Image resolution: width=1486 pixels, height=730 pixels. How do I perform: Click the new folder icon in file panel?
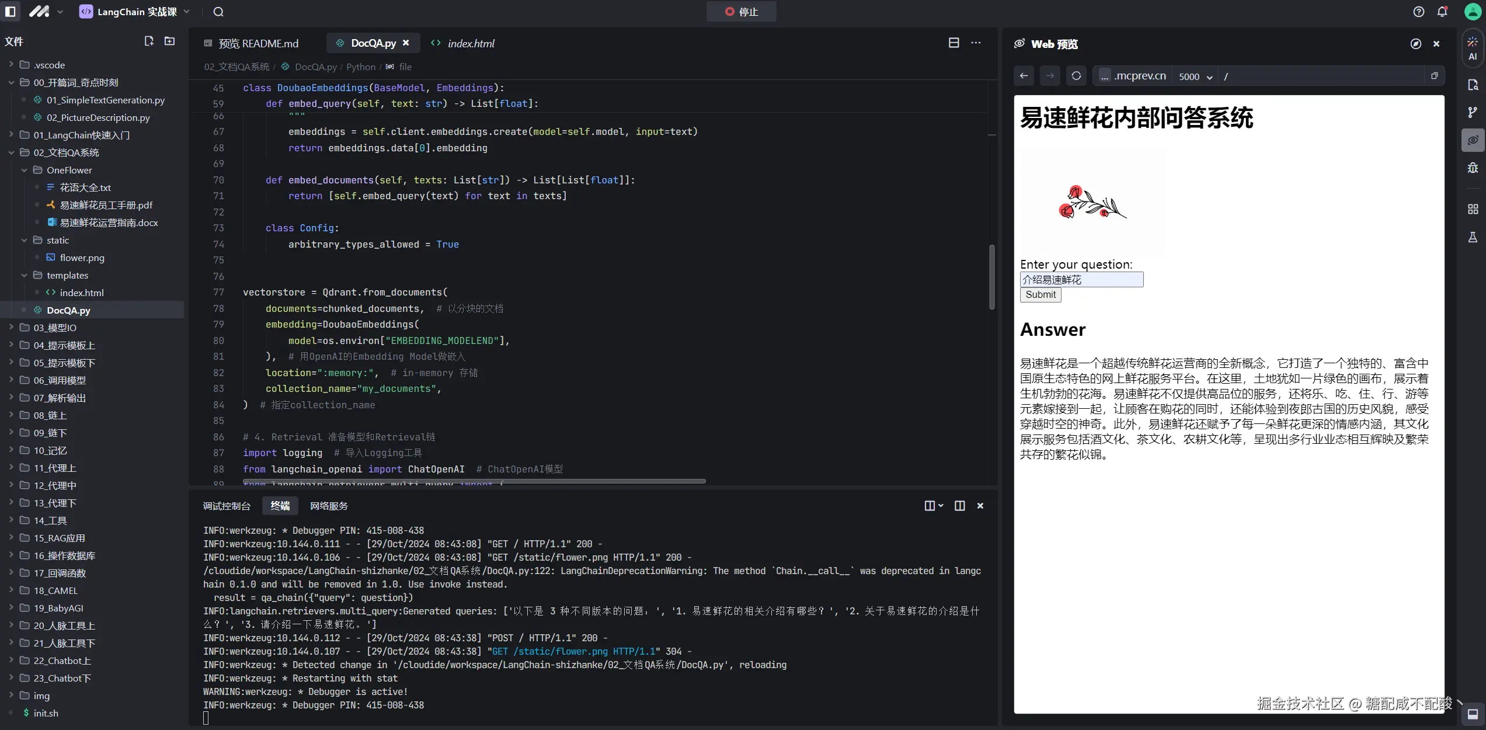click(x=169, y=41)
